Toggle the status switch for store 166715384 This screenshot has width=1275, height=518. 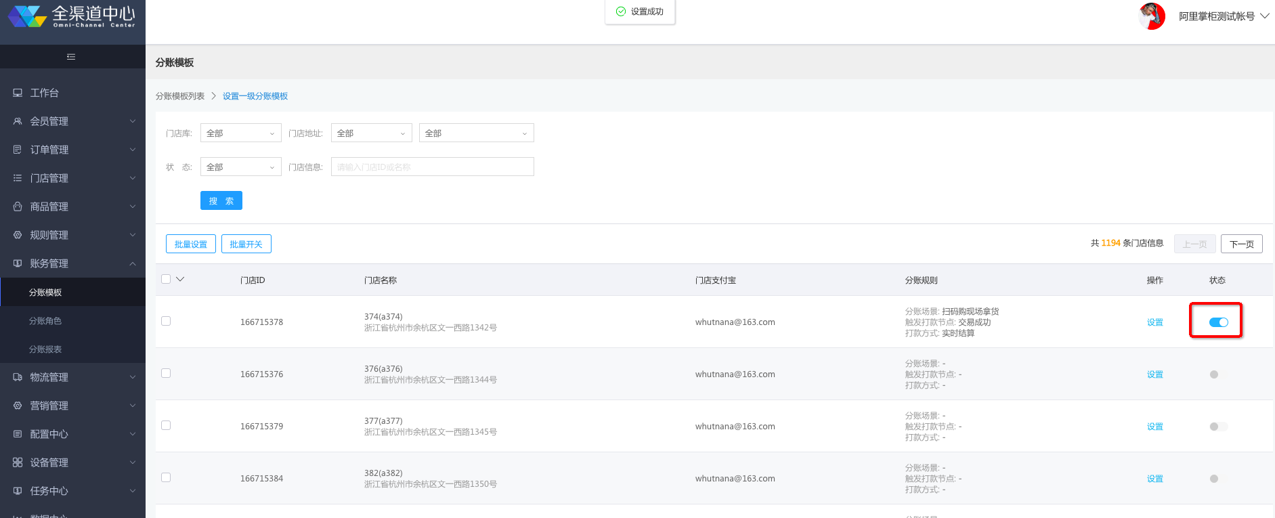[1219, 479]
